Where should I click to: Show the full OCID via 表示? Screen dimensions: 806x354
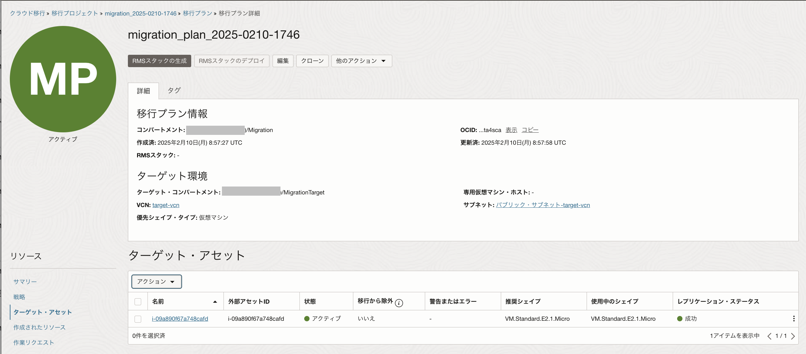511,130
